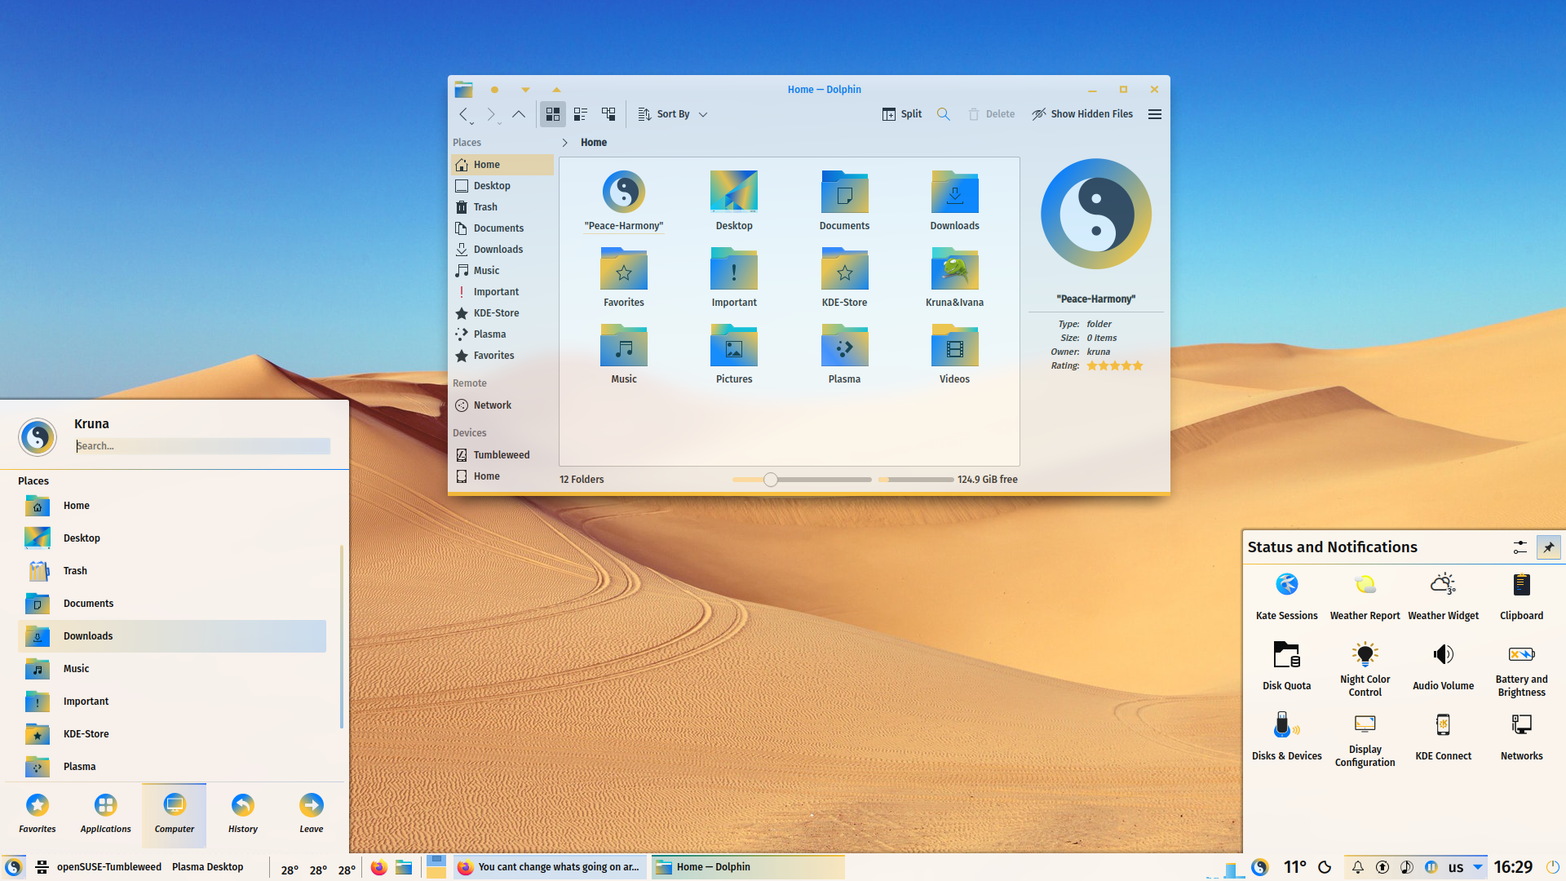Open Downloads in the launcher Places list
Screen dimensions: 1566x881
tap(172, 636)
